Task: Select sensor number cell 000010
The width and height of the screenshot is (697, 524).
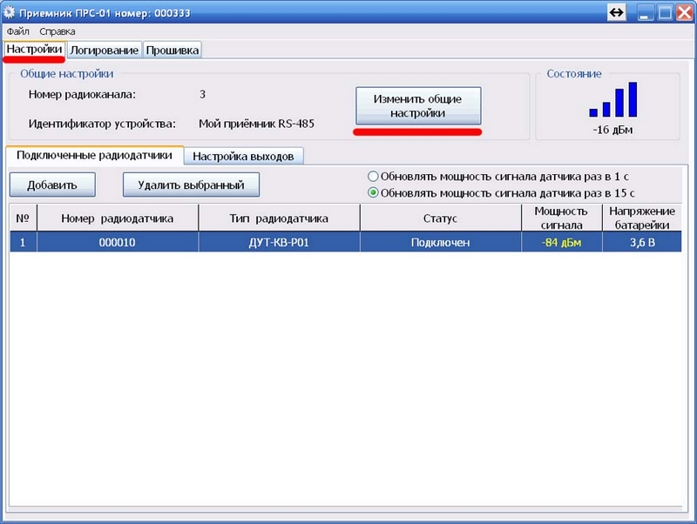Action: point(118,242)
